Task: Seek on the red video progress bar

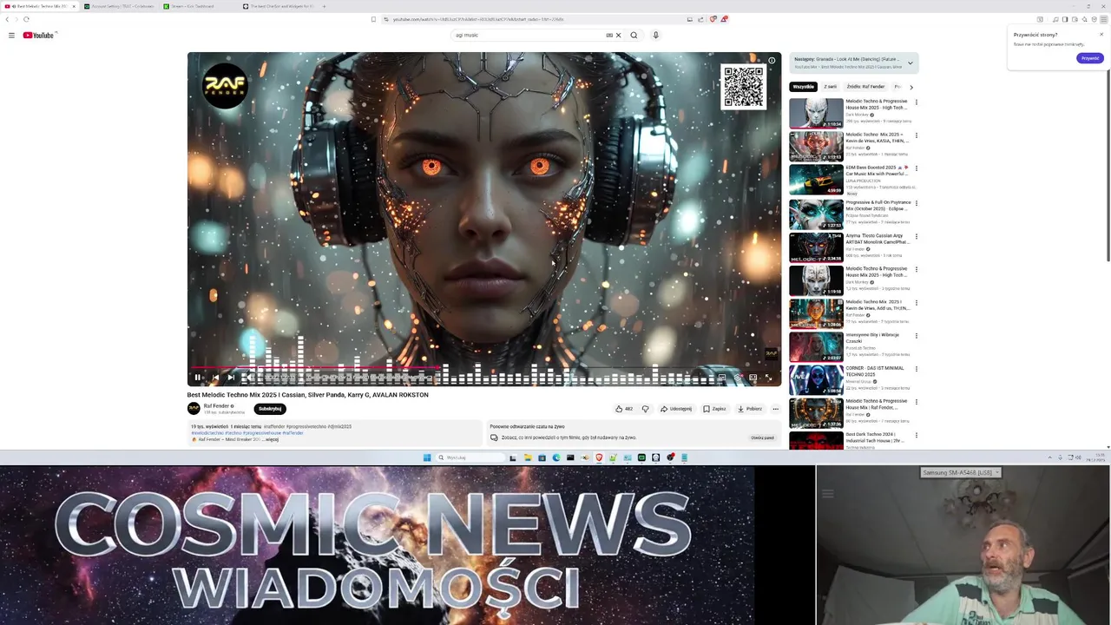Action: [x=484, y=369]
